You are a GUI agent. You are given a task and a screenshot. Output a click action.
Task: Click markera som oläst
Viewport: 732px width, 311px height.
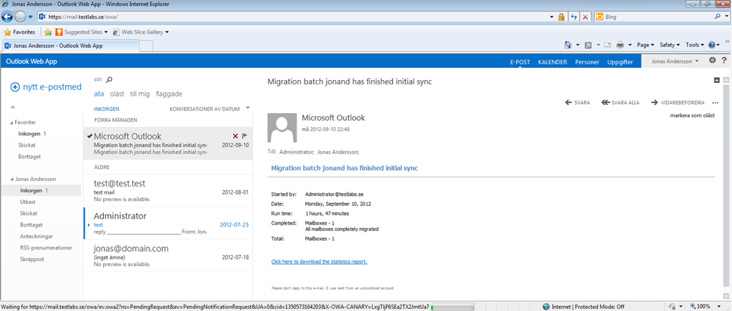[x=692, y=115]
